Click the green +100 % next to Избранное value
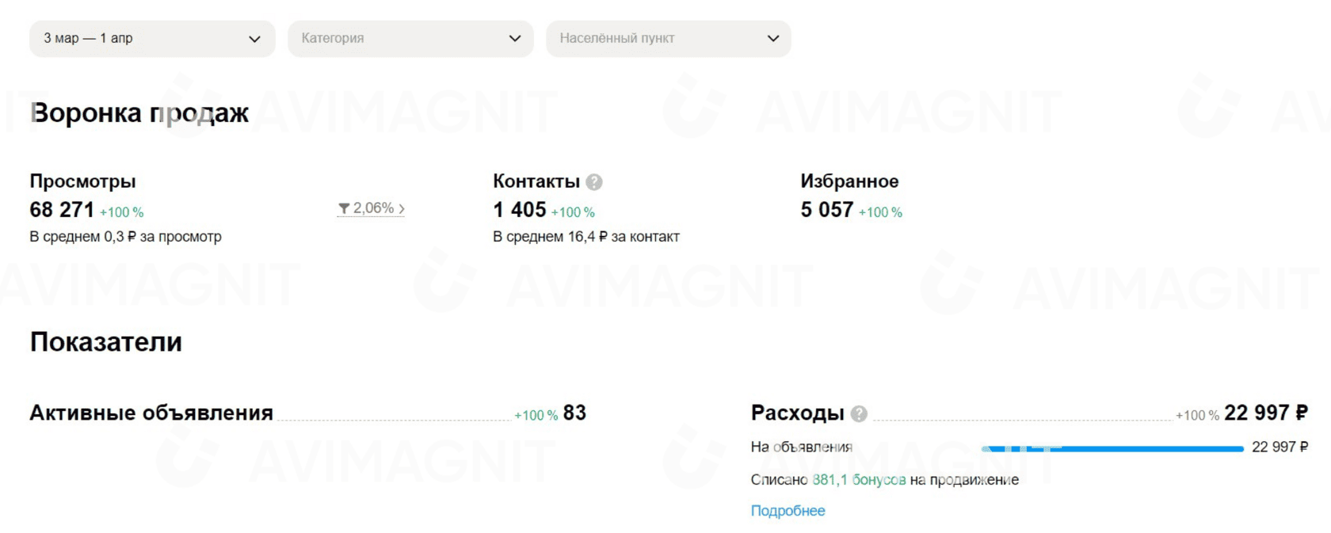Viewport: 1331px width, 533px height. 880,212
